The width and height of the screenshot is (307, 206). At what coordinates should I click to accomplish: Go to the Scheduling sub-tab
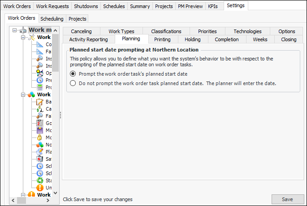point(52,19)
